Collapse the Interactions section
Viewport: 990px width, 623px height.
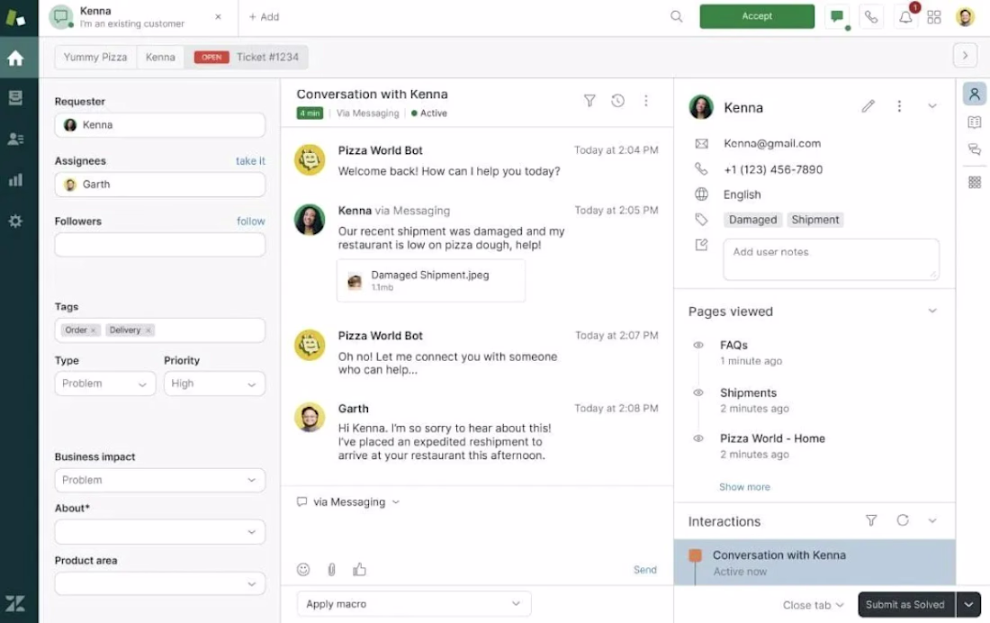pos(931,520)
